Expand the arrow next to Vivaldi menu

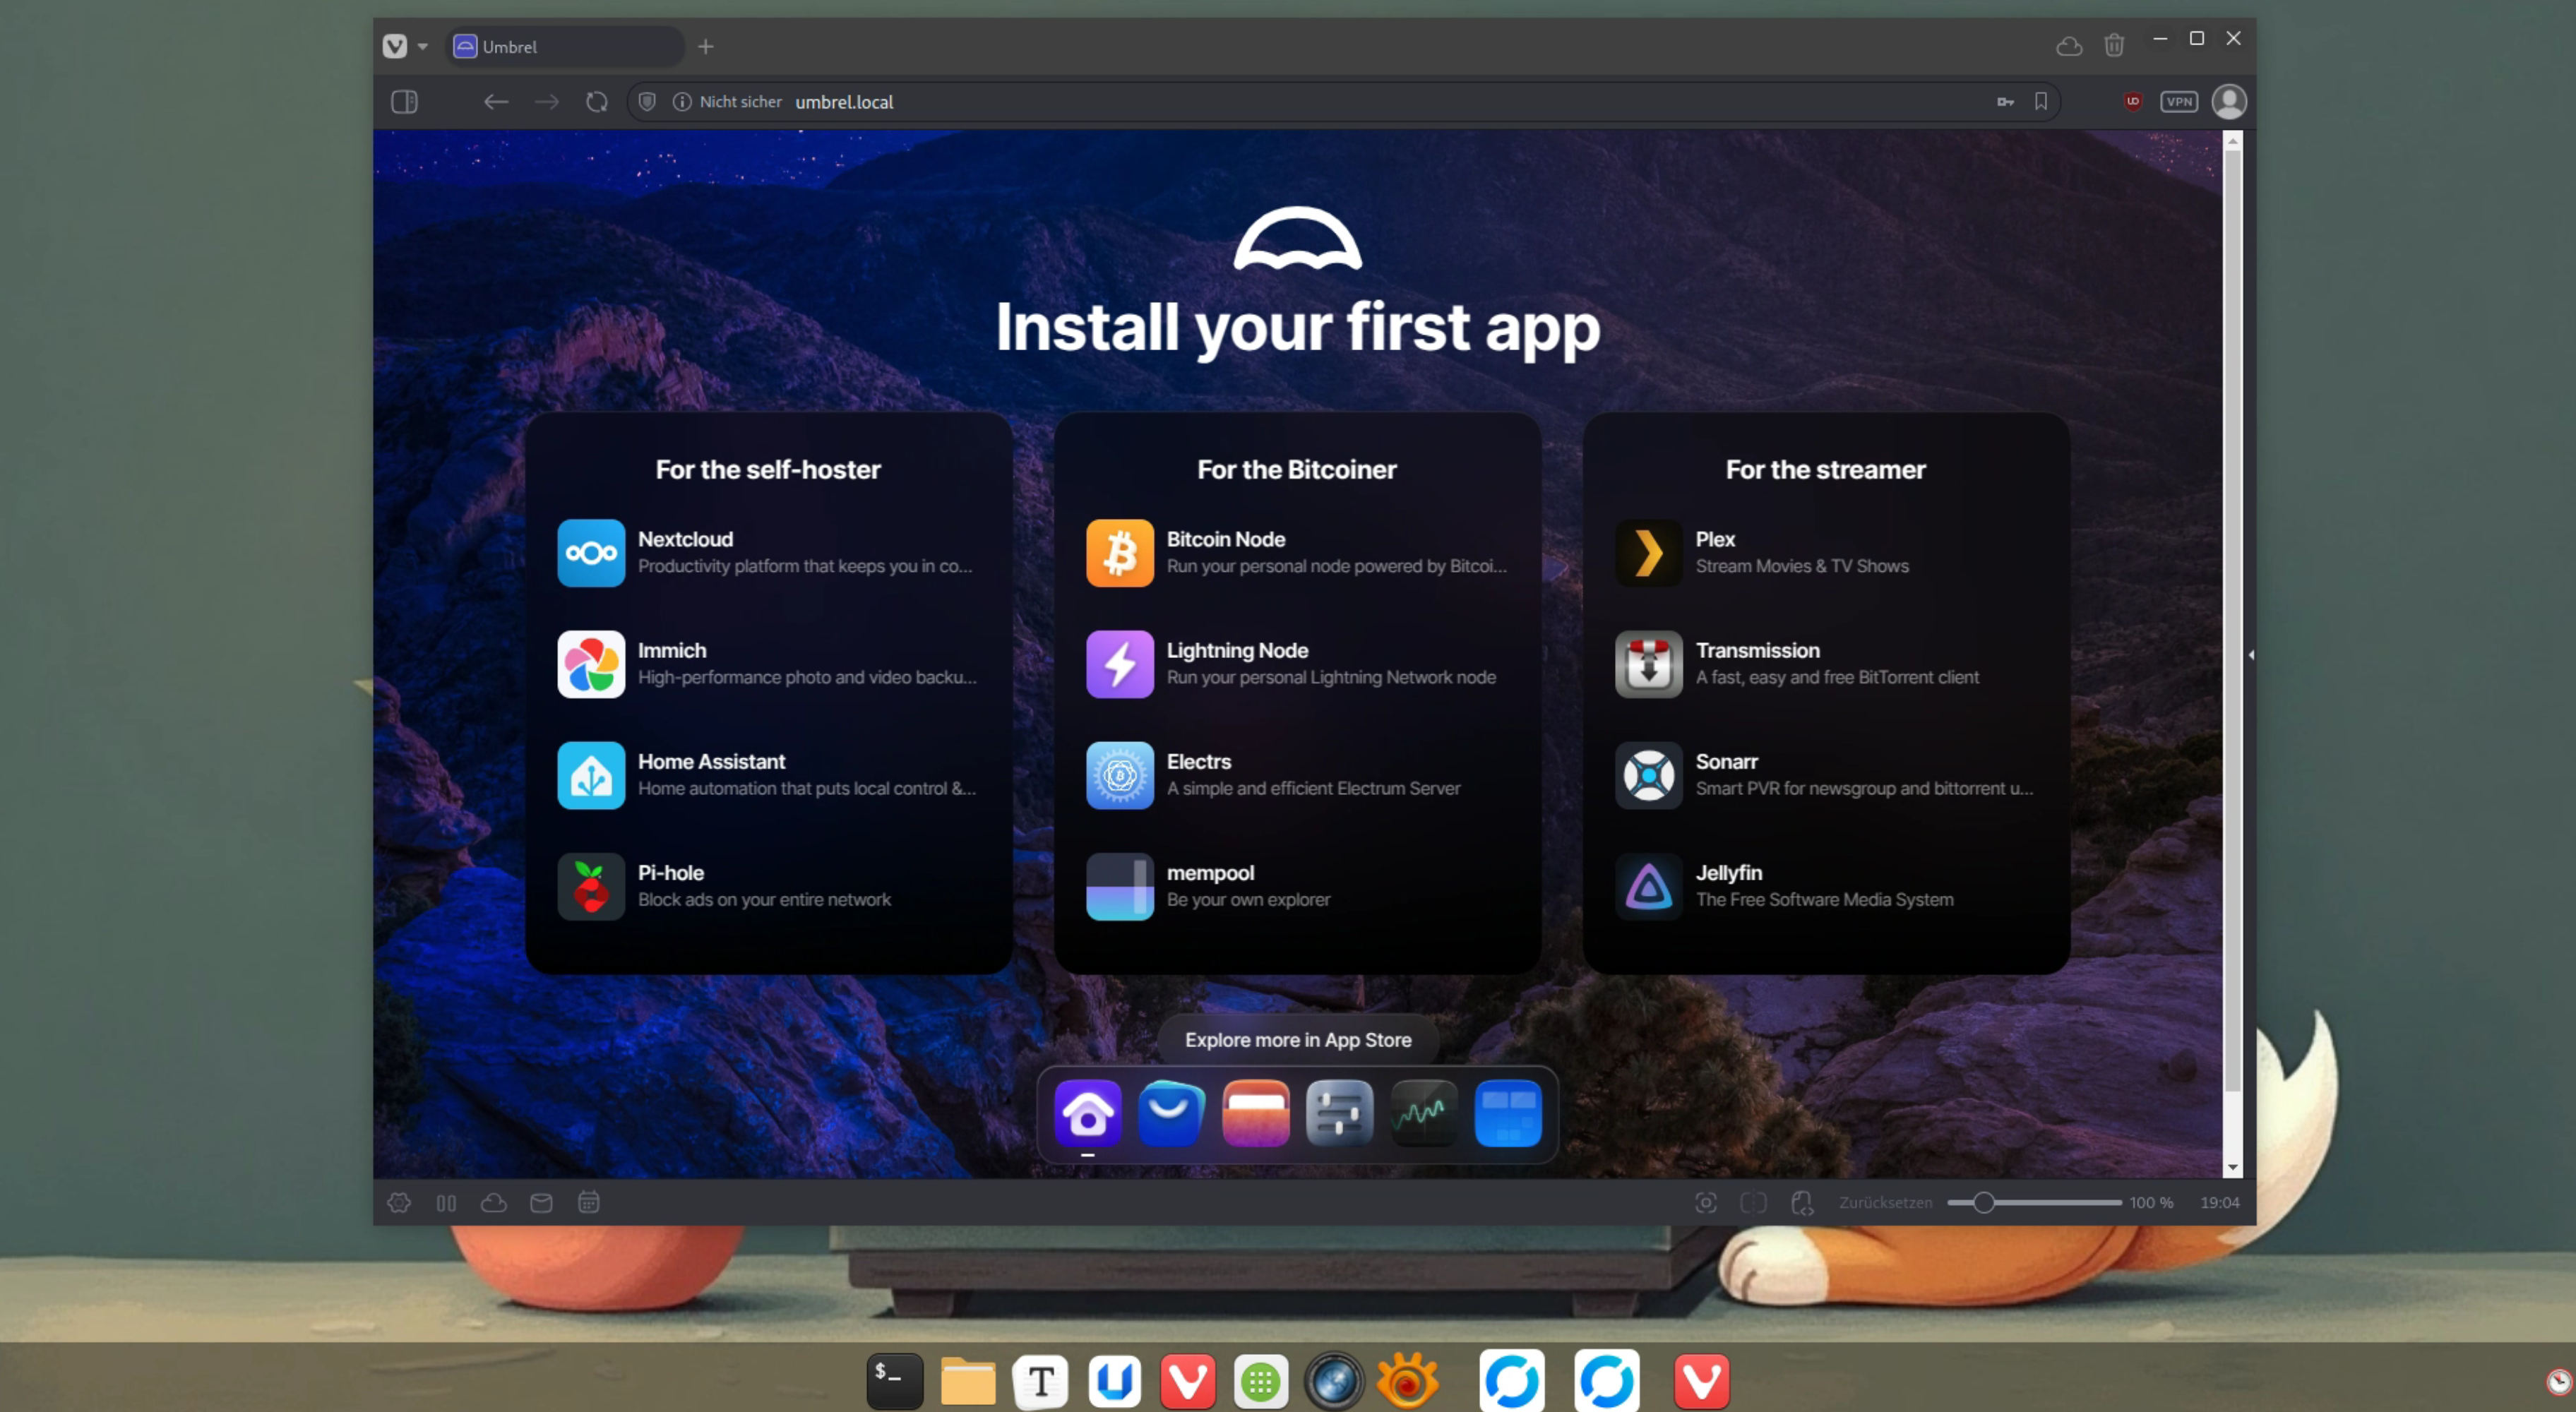click(423, 46)
